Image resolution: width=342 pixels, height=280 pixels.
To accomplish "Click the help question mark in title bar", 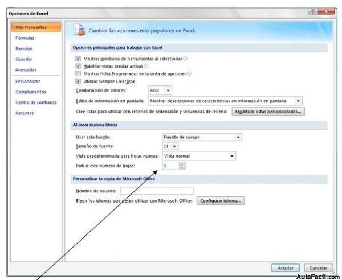I will tap(313, 11).
